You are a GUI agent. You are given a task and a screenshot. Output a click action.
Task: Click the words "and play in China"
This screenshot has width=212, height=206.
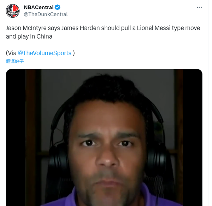[29, 36]
